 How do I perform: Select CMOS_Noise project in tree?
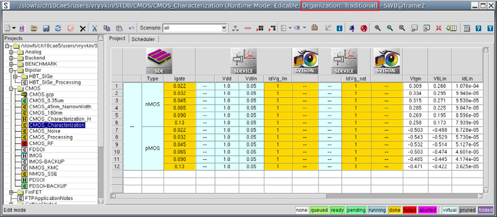[x=46, y=131]
